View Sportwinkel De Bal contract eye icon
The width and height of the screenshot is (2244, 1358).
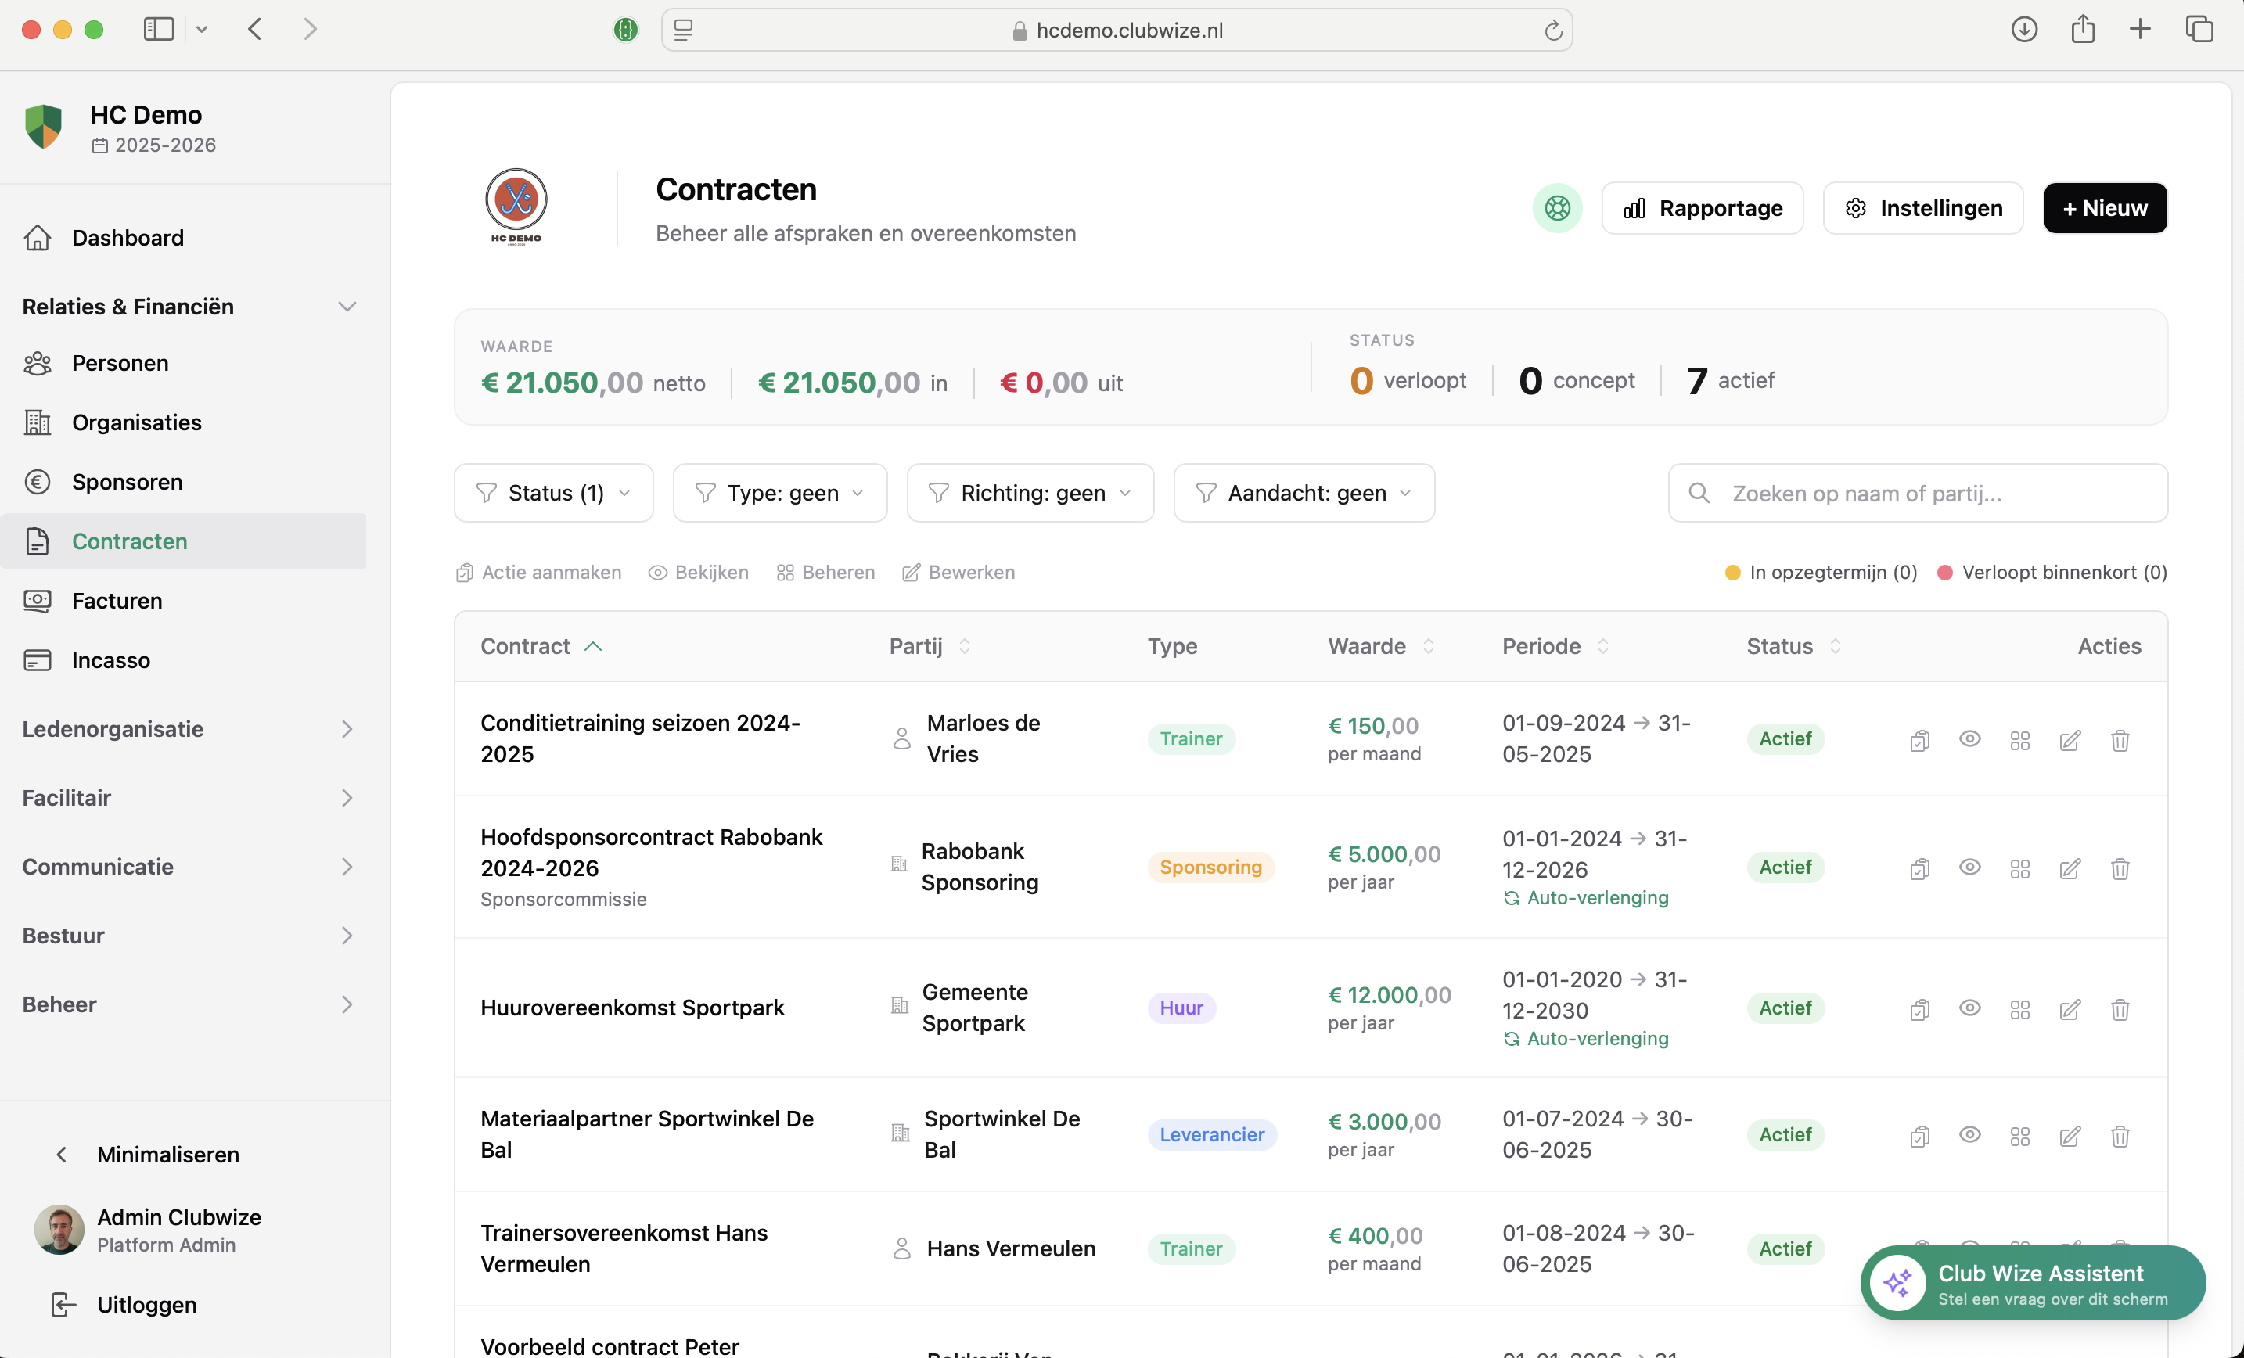click(x=1969, y=1136)
